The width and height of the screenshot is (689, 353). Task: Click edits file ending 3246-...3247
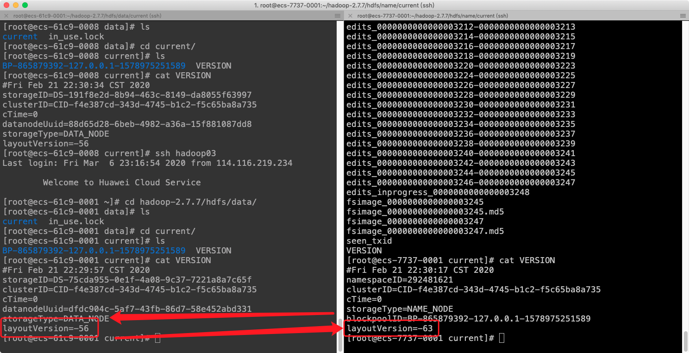[461, 183]
